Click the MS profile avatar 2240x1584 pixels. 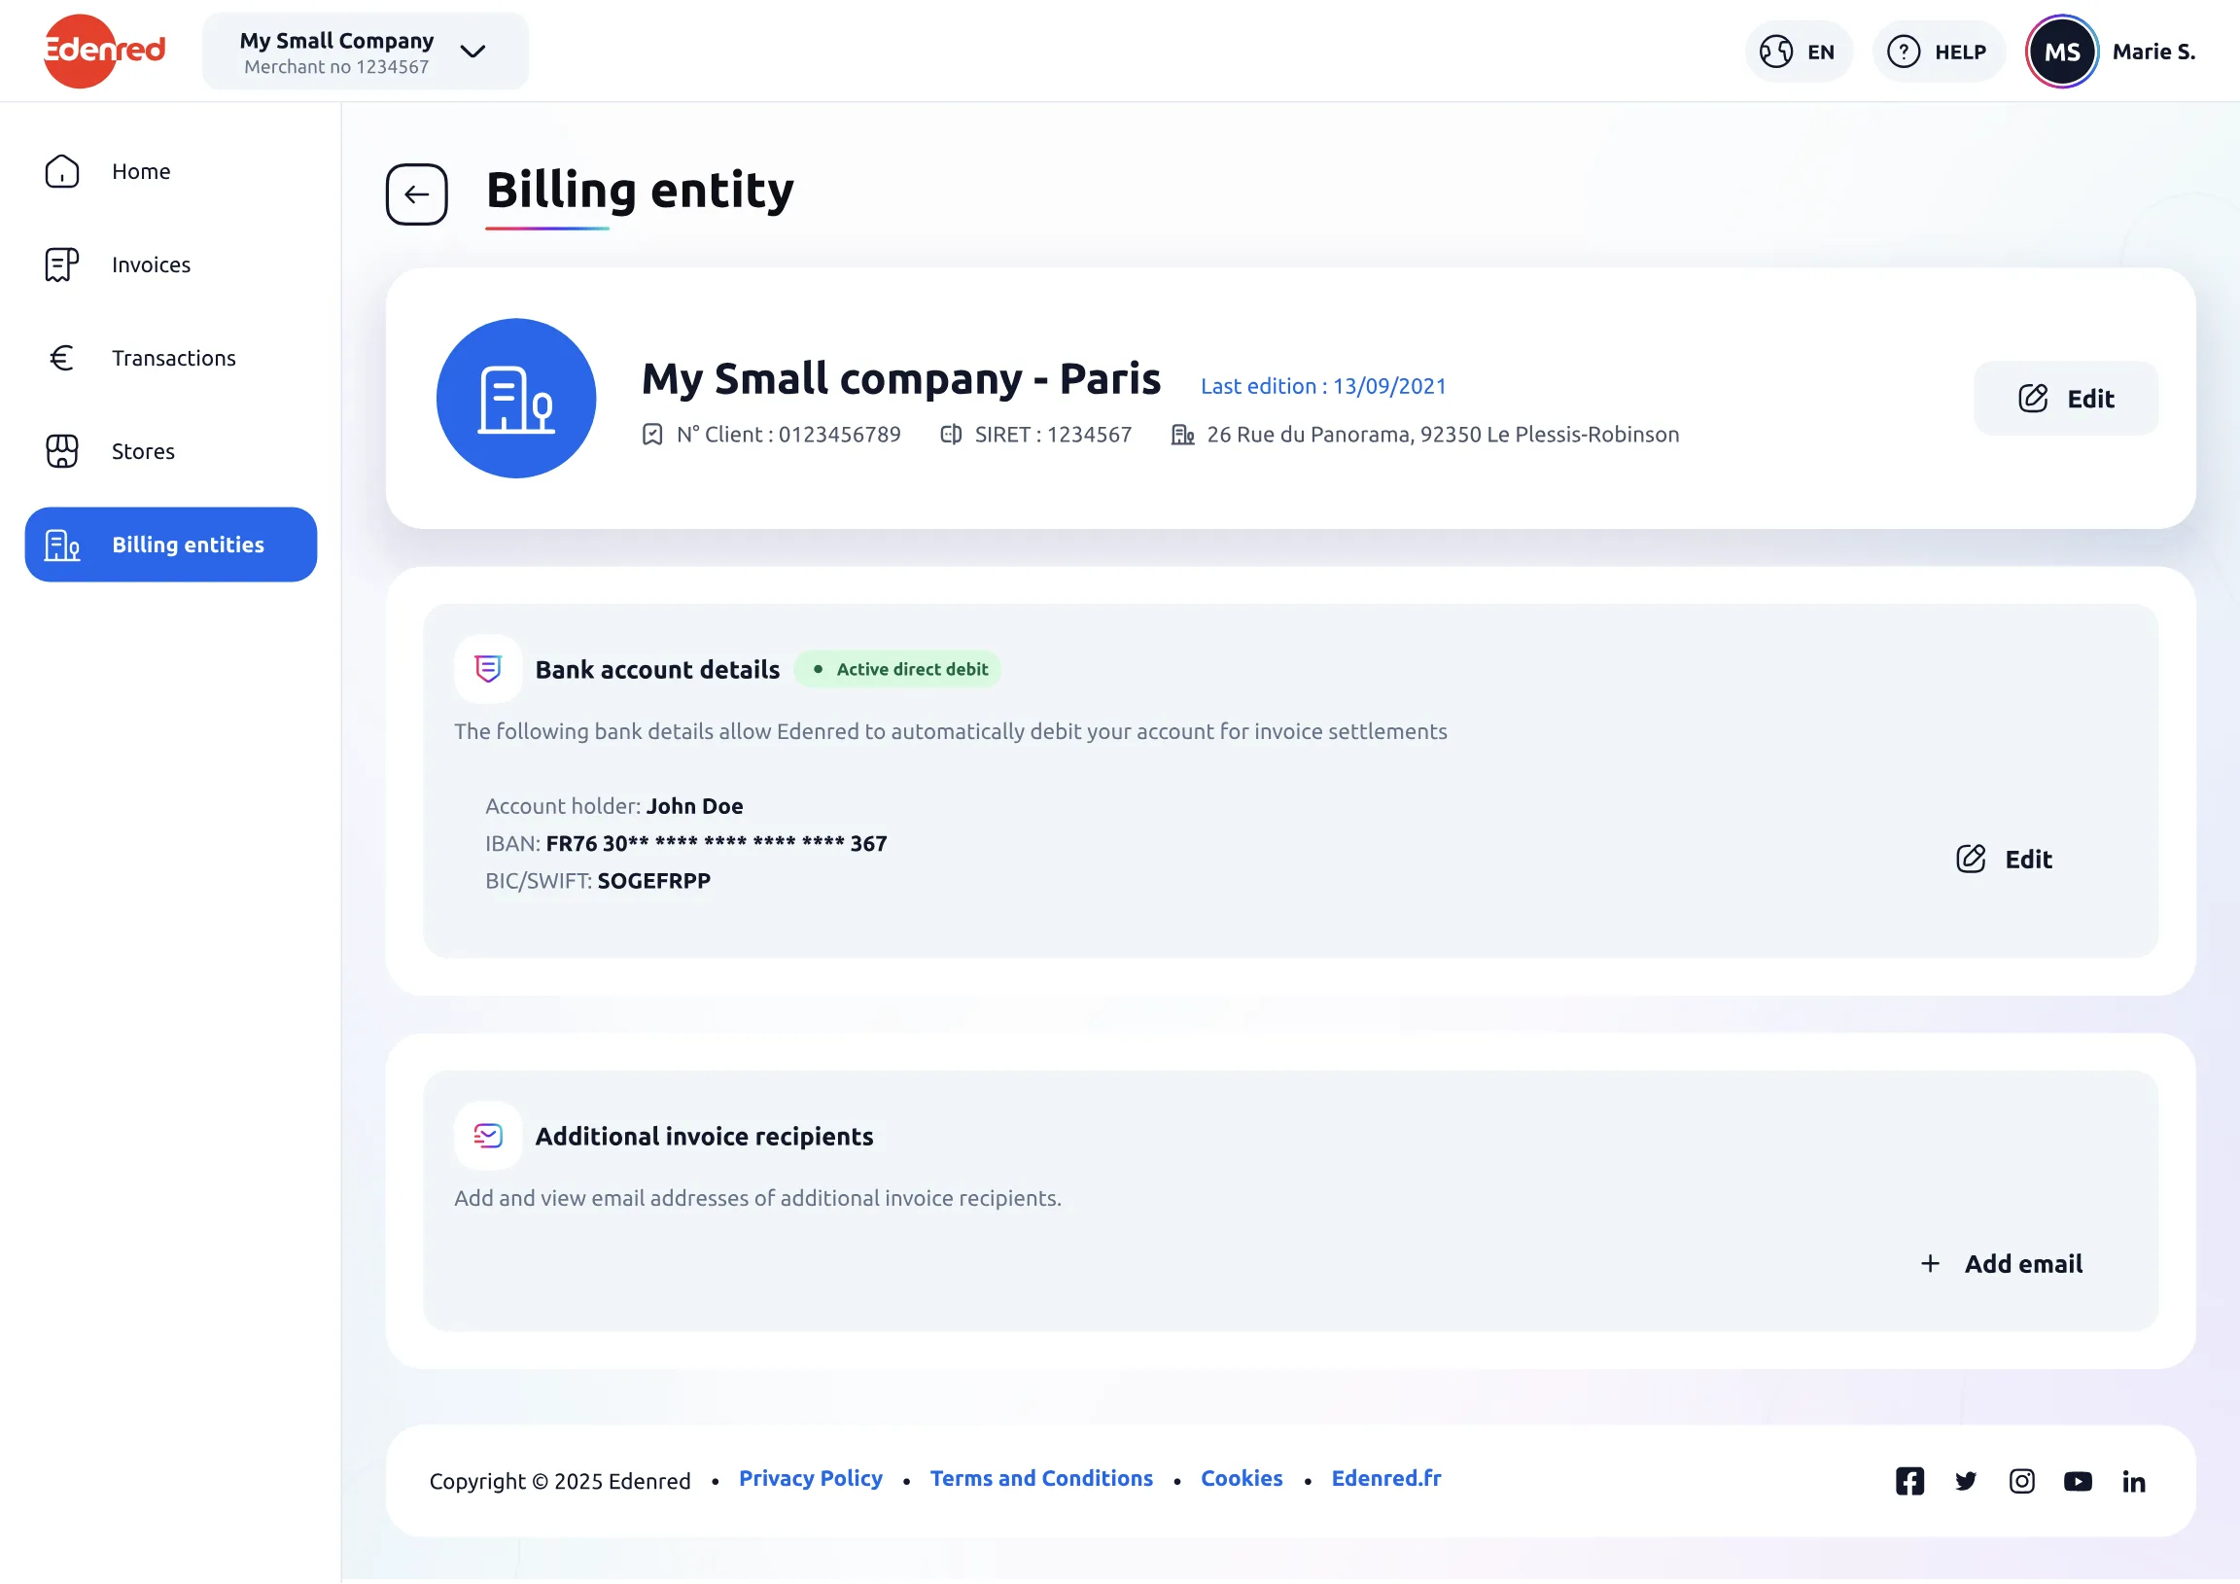click(2061, 52)
